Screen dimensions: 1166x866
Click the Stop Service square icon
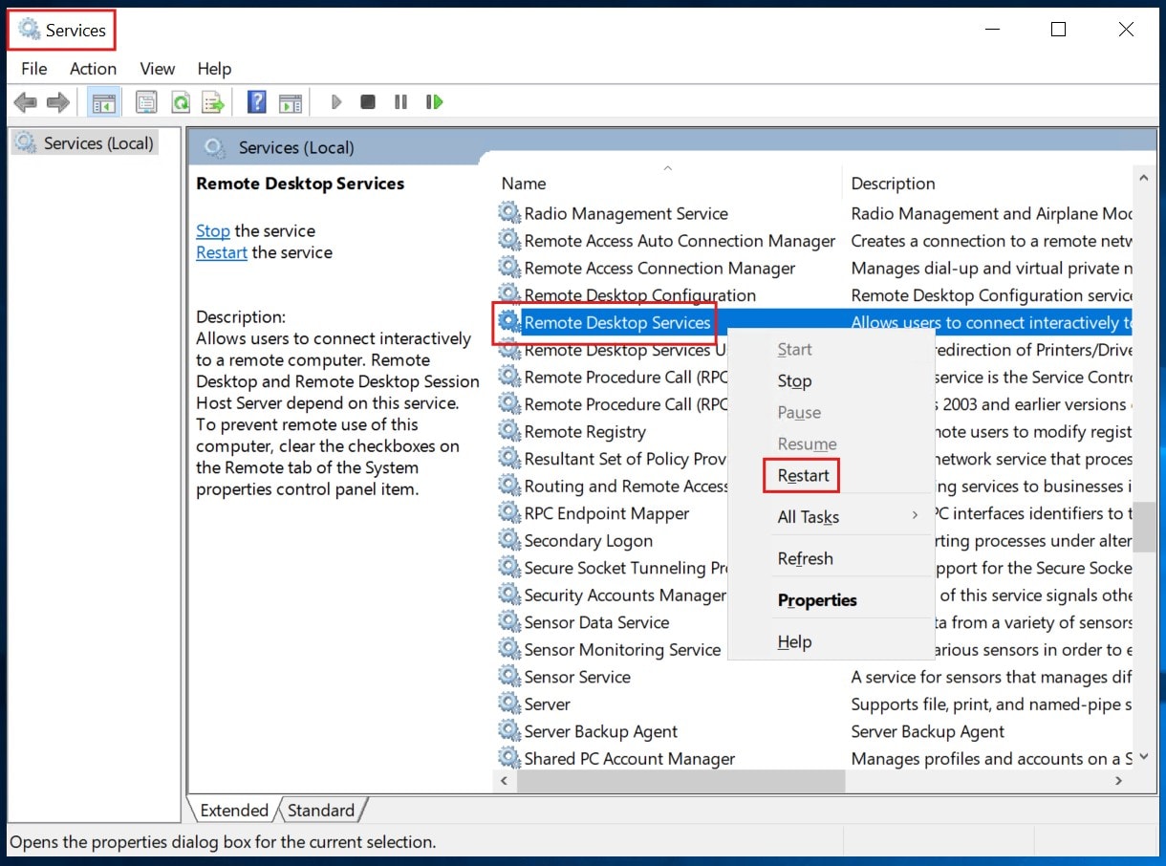[368, 101]
